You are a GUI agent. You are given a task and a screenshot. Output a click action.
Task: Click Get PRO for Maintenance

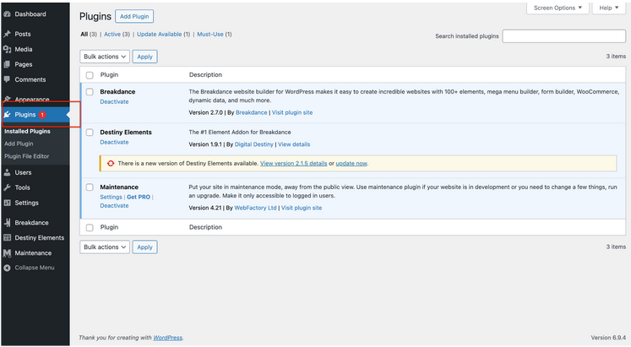139,197
